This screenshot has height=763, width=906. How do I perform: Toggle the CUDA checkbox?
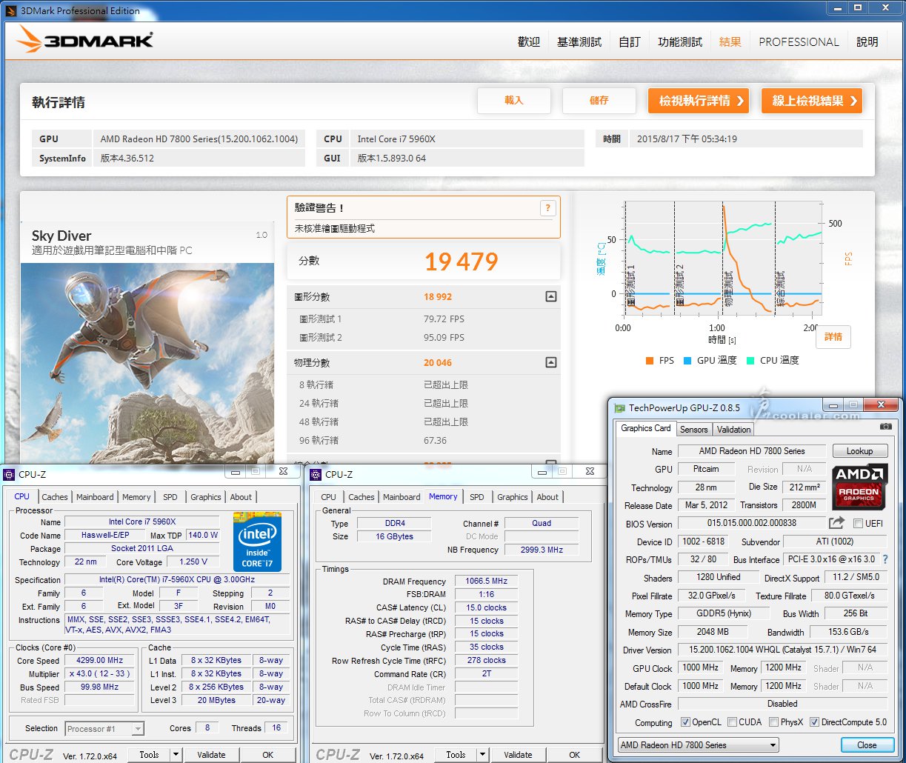[x=732, y=722]
